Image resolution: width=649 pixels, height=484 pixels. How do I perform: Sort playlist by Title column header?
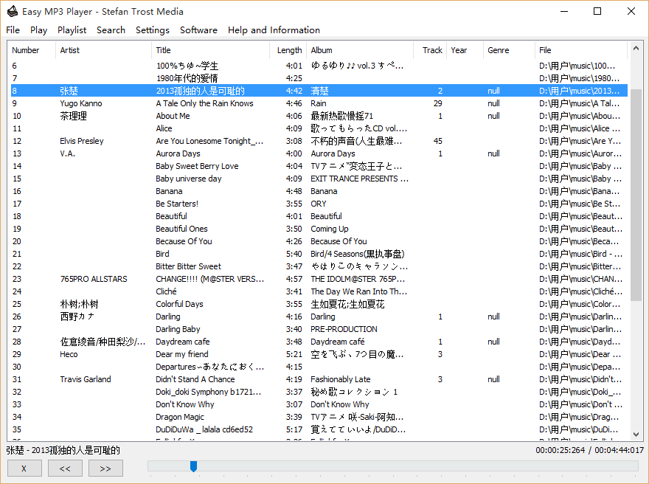point(210,50)
